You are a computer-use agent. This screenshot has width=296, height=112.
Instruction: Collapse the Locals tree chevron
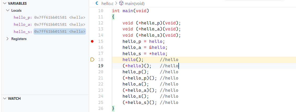point(8,10)
